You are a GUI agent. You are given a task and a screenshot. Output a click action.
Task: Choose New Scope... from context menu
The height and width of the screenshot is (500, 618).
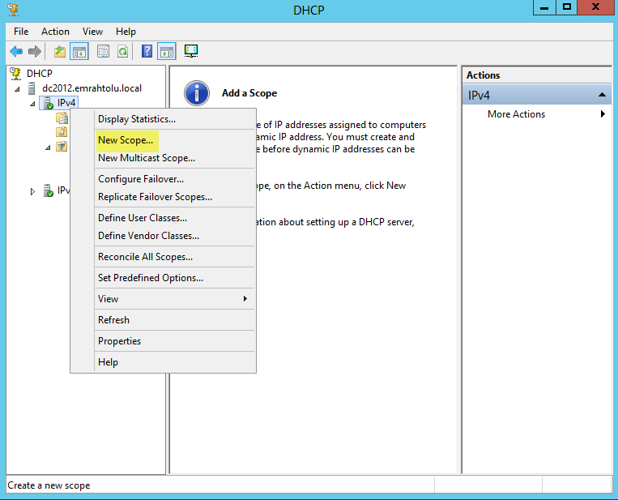click(x=174, y=140)
